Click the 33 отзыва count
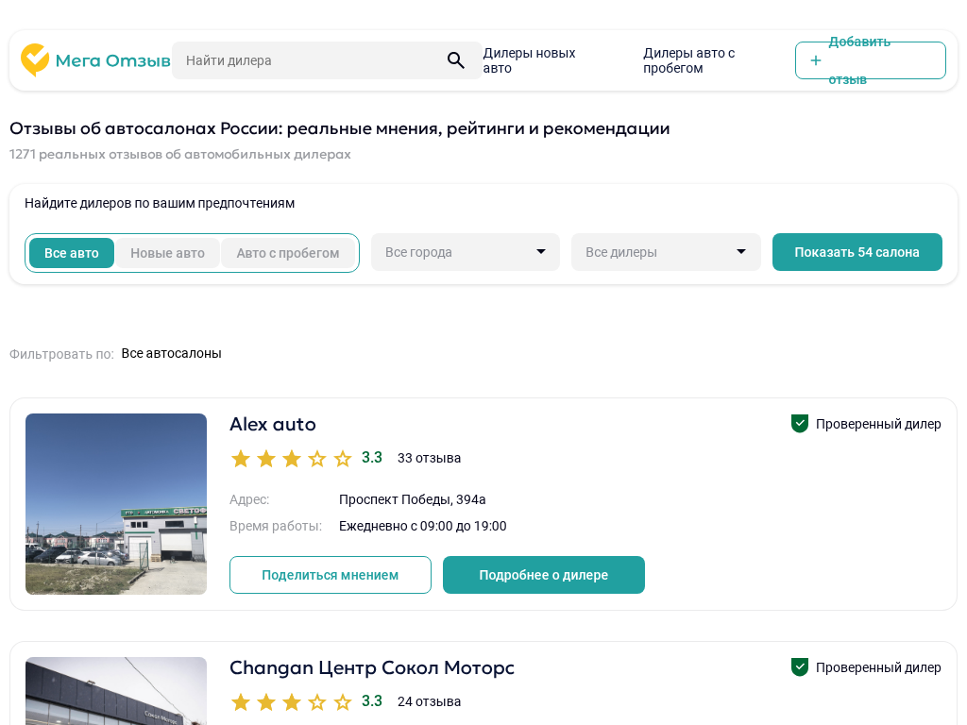Image resolution: width=967 pixels, height=725 pixels. (x=430, y=458)
